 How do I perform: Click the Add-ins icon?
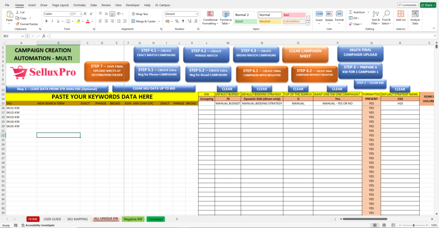[x=401, y=19]
